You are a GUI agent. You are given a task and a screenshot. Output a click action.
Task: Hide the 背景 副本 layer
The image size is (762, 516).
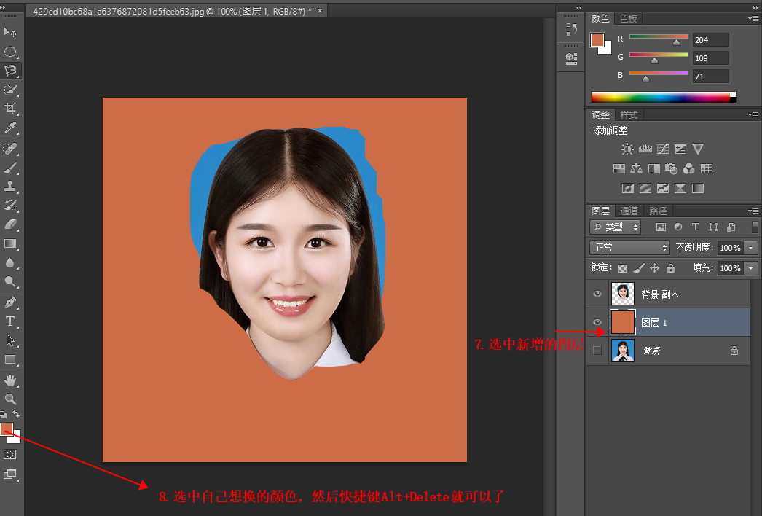click(x=597, y=294)
